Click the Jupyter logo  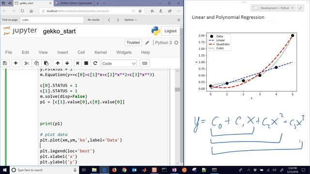coord(20,31)
